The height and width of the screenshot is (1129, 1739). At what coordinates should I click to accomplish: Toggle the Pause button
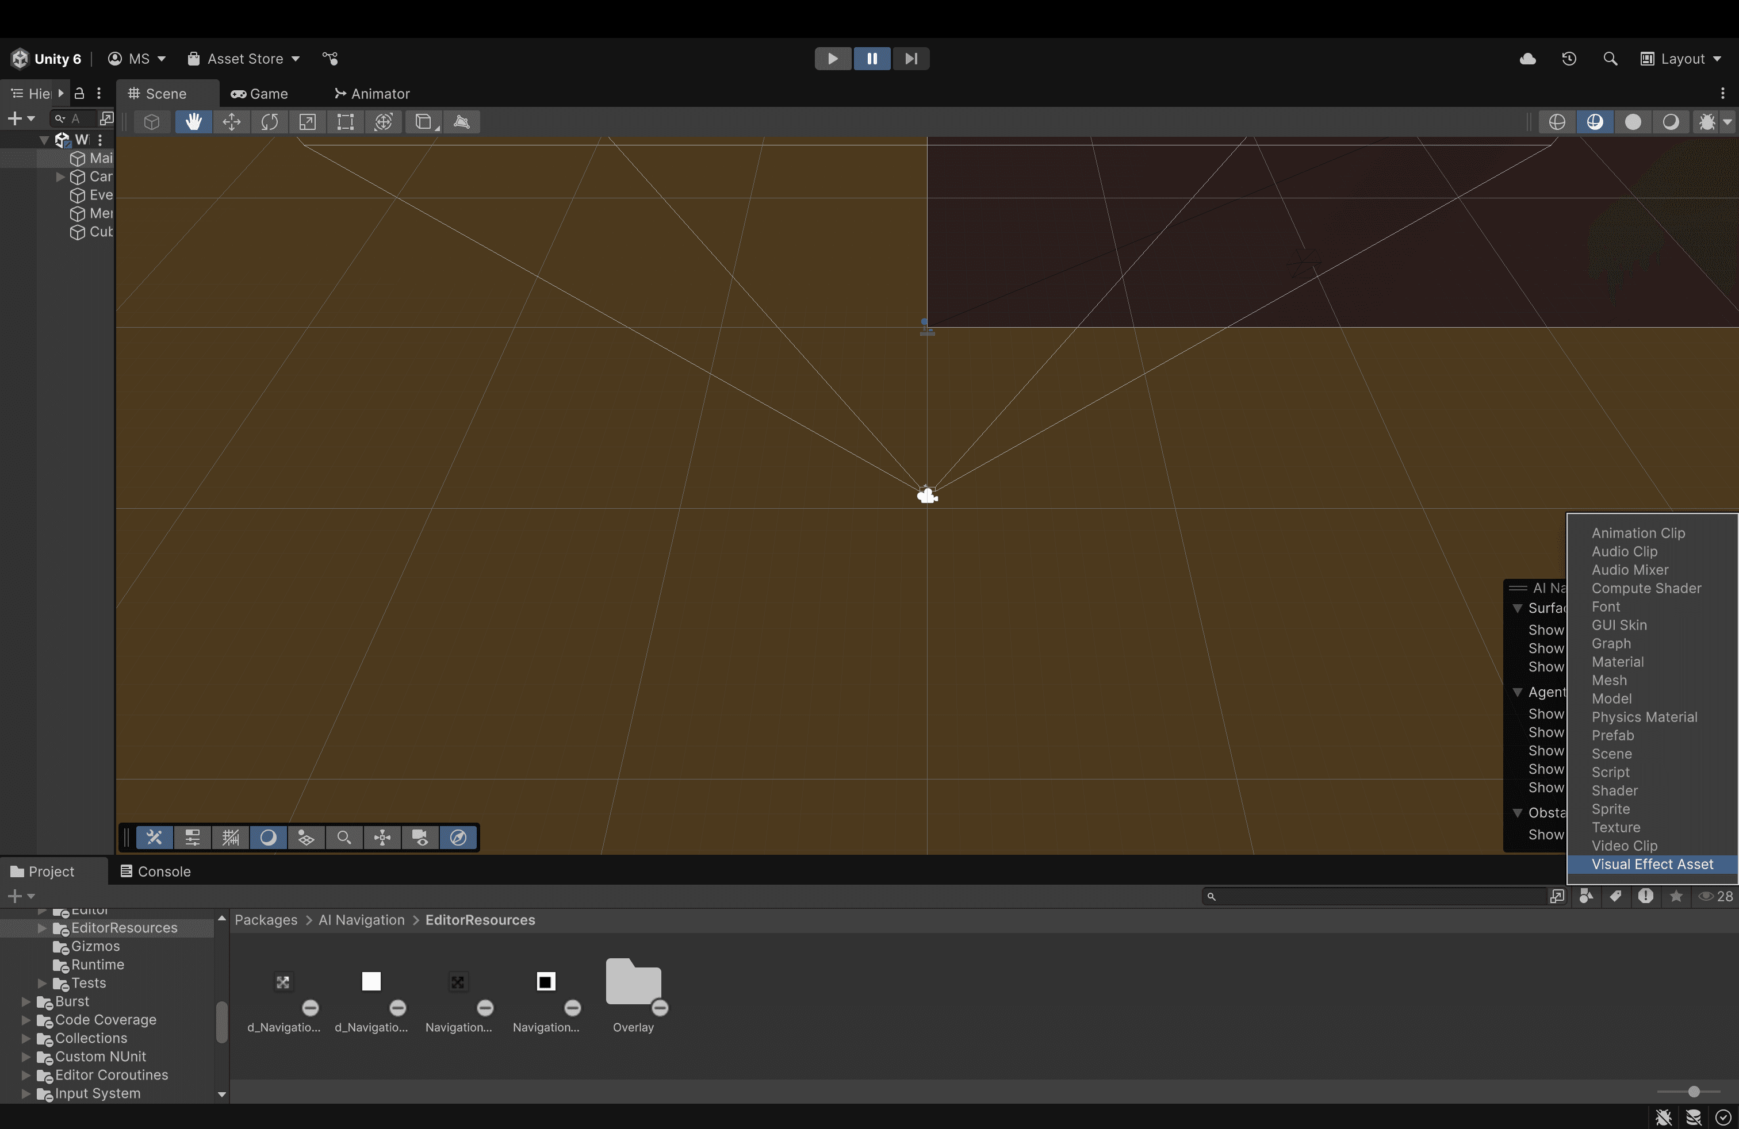(872, 59)
